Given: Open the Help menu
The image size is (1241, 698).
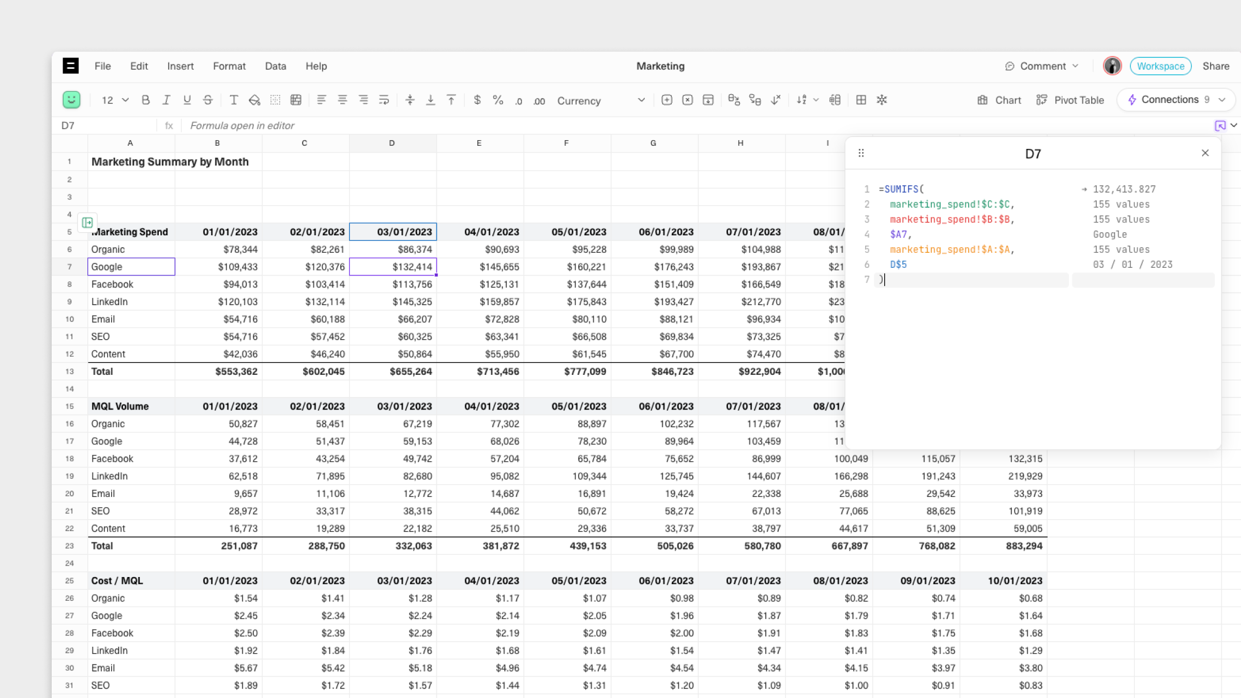Looking at the screenshot, I should 316,66.
